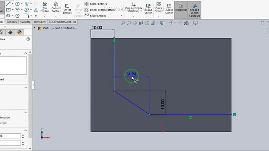Open the DisplayManager color sphere tab

[x=19, y=32]
